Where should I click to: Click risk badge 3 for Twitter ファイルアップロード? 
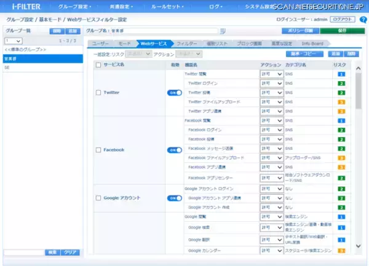coord(341,102)
